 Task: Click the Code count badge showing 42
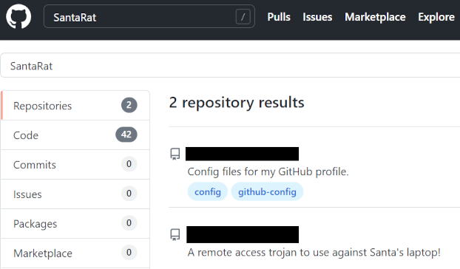[126, 134]
